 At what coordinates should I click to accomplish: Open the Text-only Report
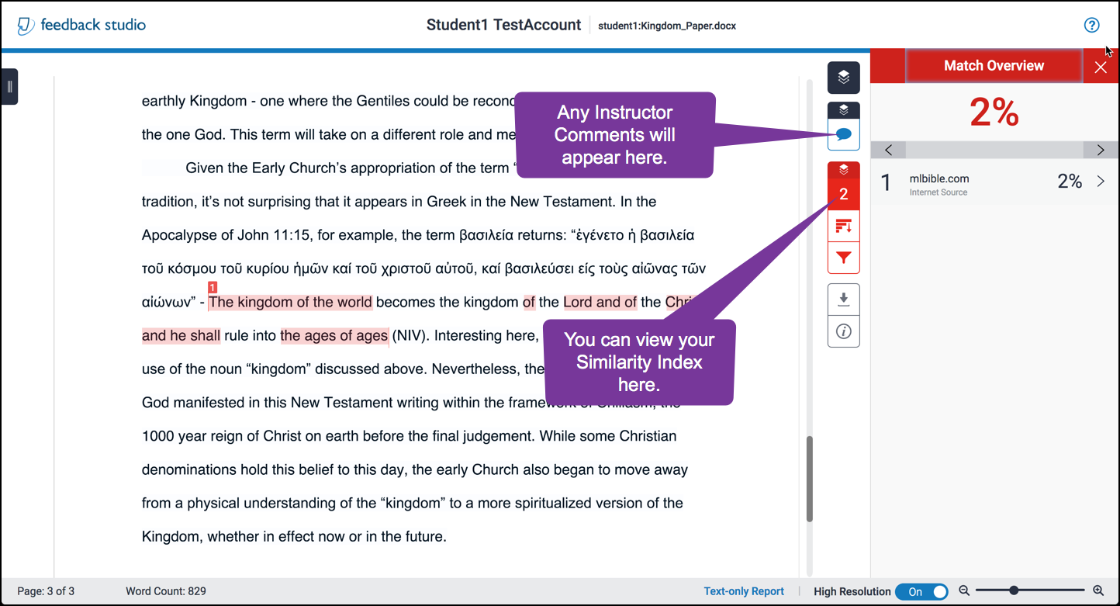click(744, 590)
